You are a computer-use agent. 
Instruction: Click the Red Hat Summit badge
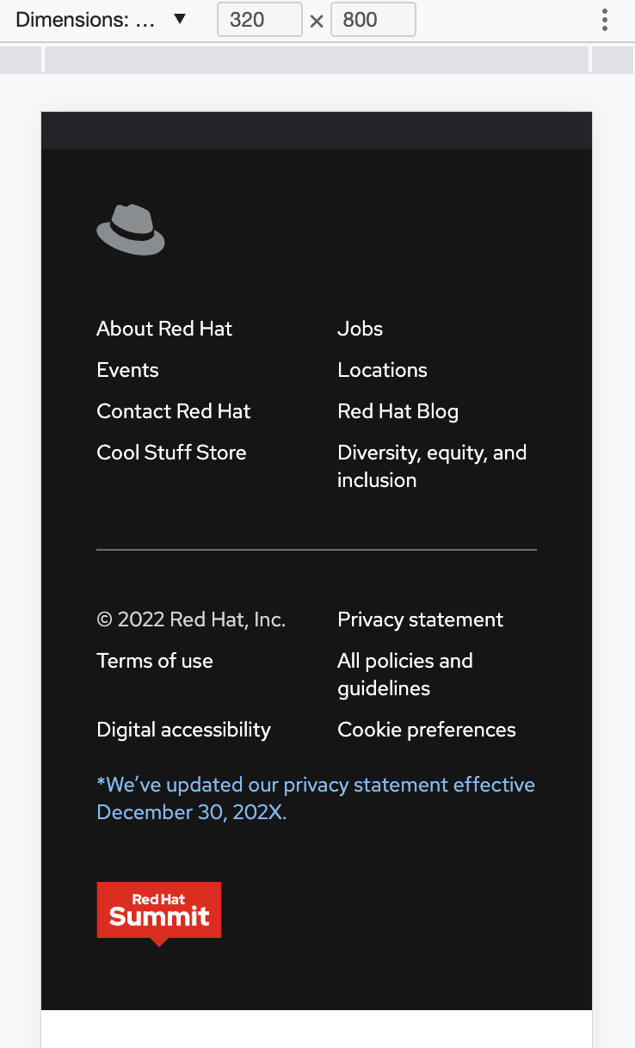tap(158, 910)
